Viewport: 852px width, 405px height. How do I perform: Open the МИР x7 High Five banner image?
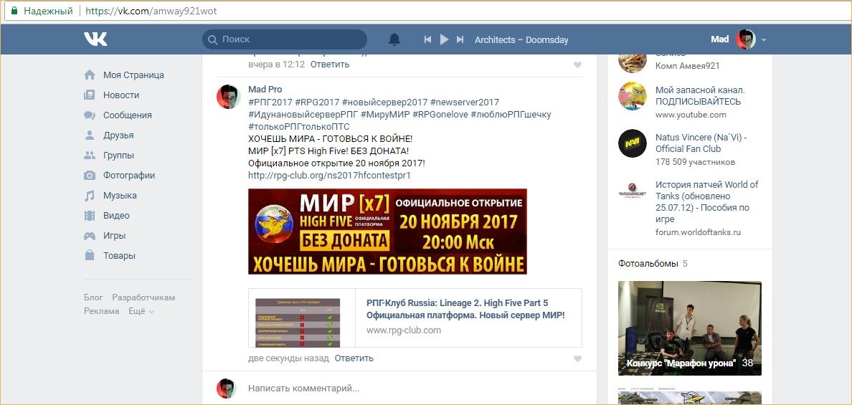point(387,232)
